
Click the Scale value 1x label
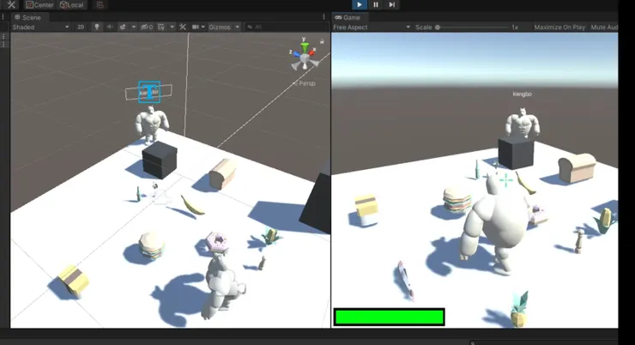515,27
